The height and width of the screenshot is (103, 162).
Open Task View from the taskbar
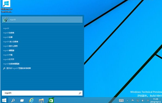(22, 100)
